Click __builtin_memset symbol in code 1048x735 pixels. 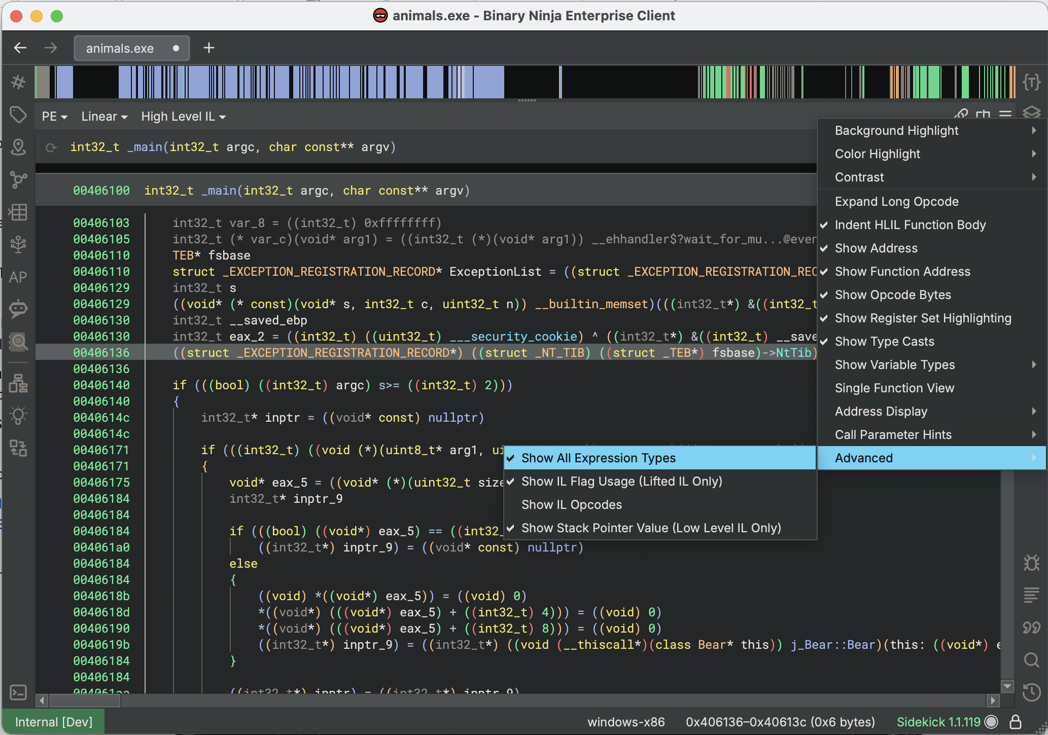[591, 304]
